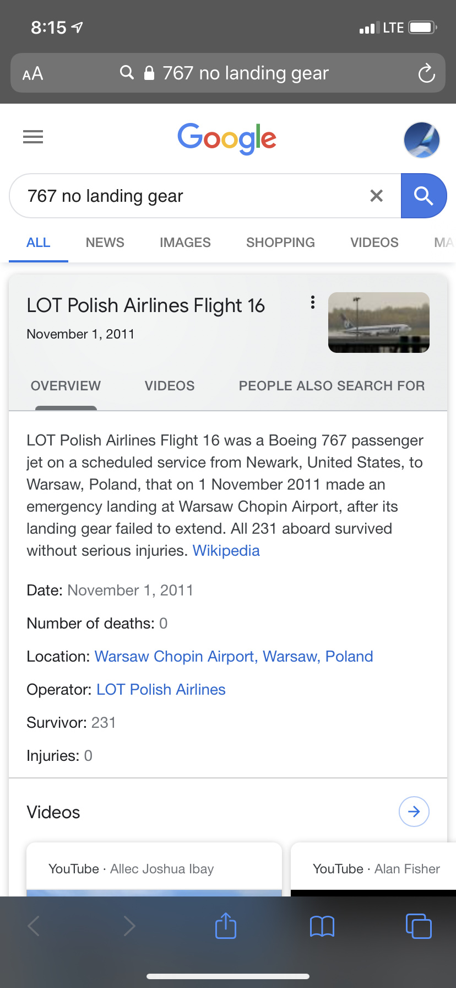The width and height of the screenshot is (456, 988).
Task: Select the Shopping search tab
Action: [x=280, y=243]
